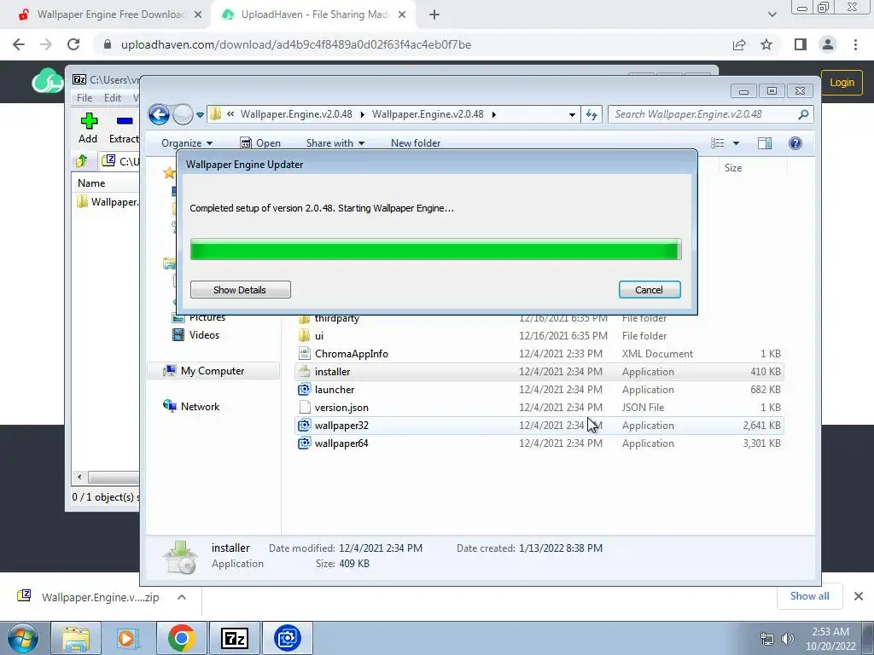The image size is (874, 655).
Task: Click the search magnifier icon in Explorer
Action: tap(803, 114)
